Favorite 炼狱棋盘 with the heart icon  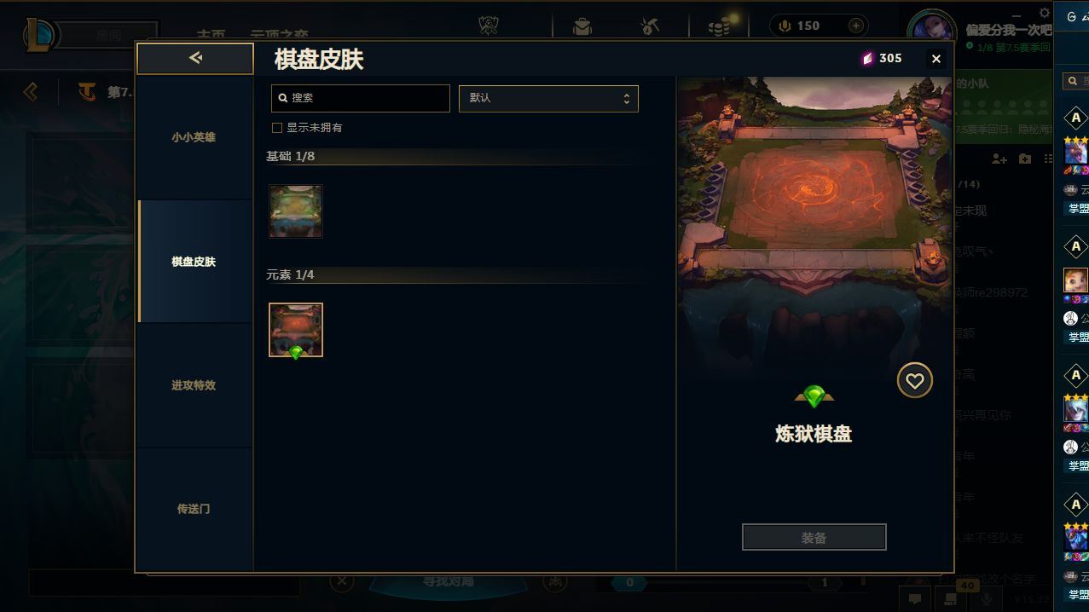click(x=914, y=381)
